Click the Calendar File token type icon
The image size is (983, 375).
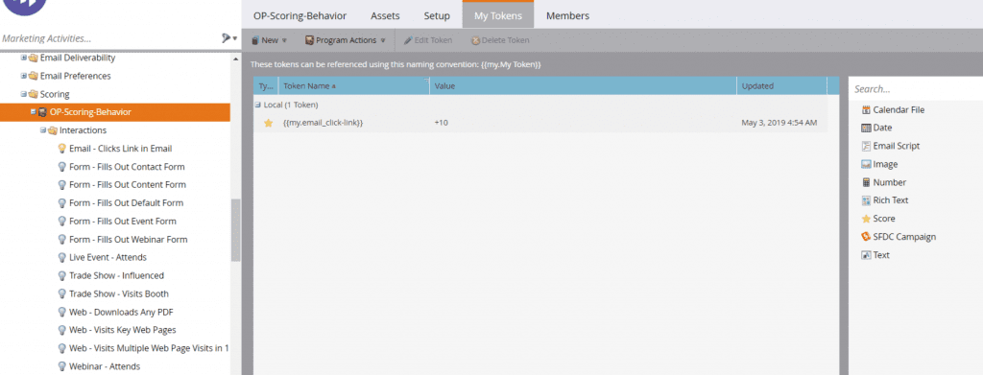click(x=867, y=109)
